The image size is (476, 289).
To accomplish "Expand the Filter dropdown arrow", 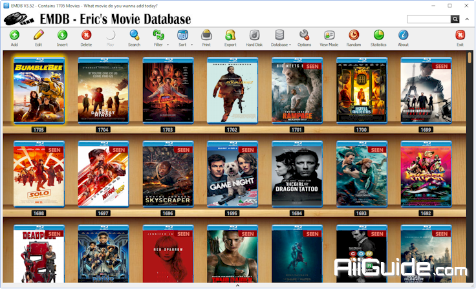I will click(168, 45).
